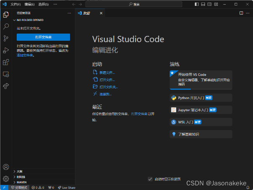253x190 pixels.
Task: Open editor more actions ellipsis
Action: 248,13
